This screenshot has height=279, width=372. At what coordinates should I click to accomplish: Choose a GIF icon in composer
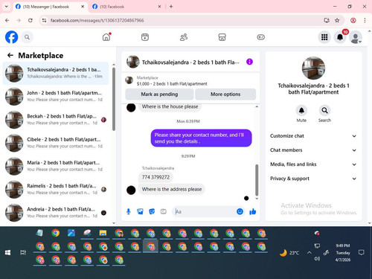click(163, 211)
